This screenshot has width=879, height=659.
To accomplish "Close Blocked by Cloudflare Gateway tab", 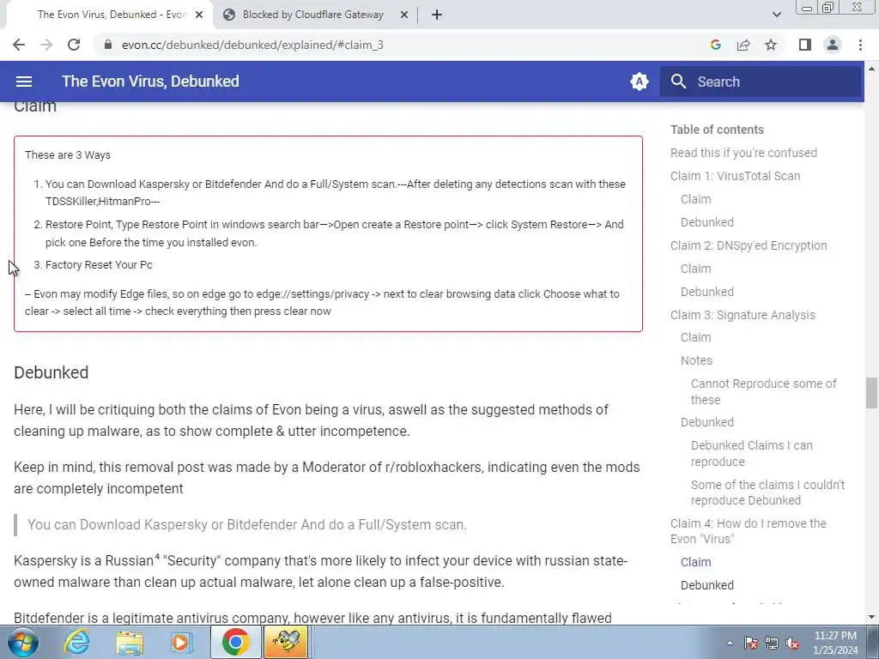I will click(x=404, y=15).
